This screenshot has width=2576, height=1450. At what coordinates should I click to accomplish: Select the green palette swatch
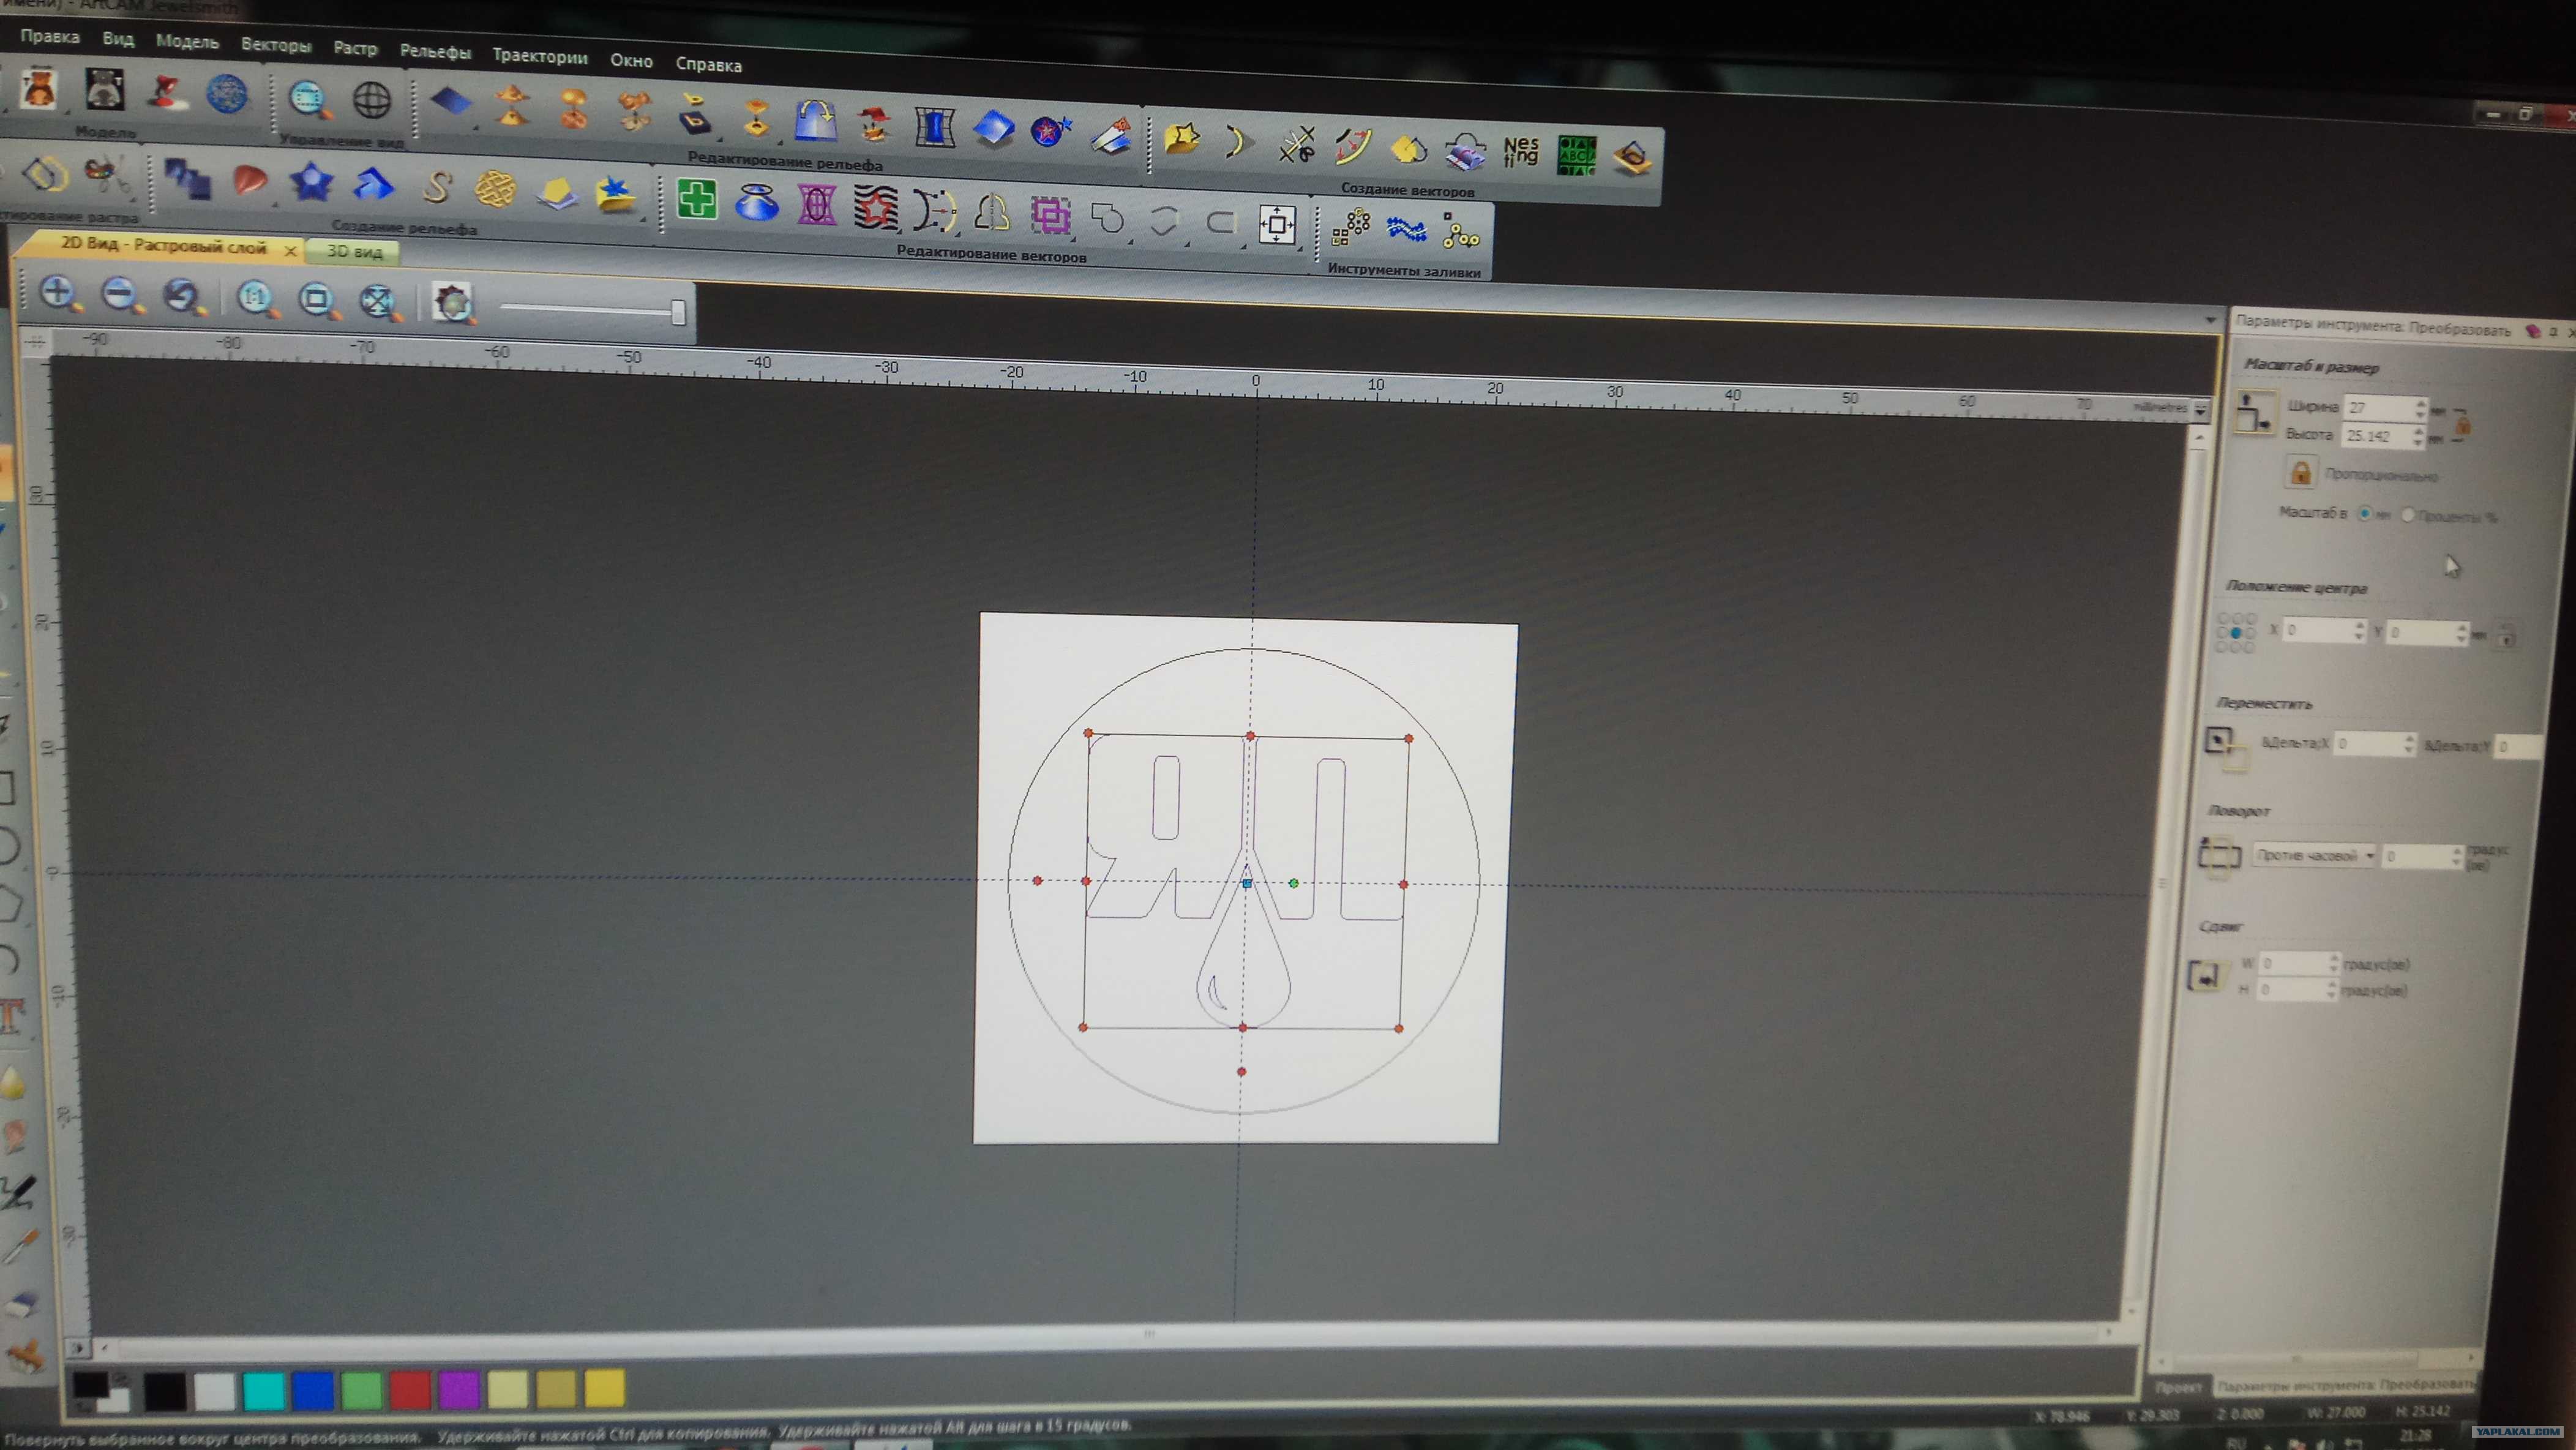click(361, 1391)
